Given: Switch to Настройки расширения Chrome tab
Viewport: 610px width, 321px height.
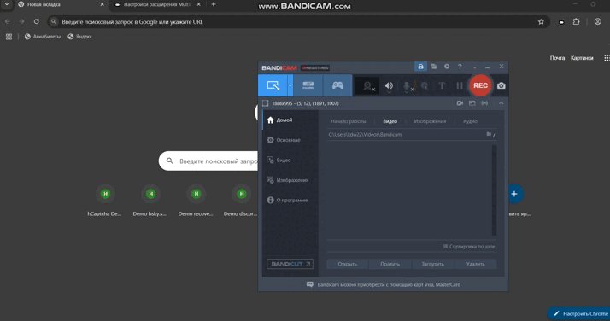Looking at the screenshot, I should click(157, 4).
